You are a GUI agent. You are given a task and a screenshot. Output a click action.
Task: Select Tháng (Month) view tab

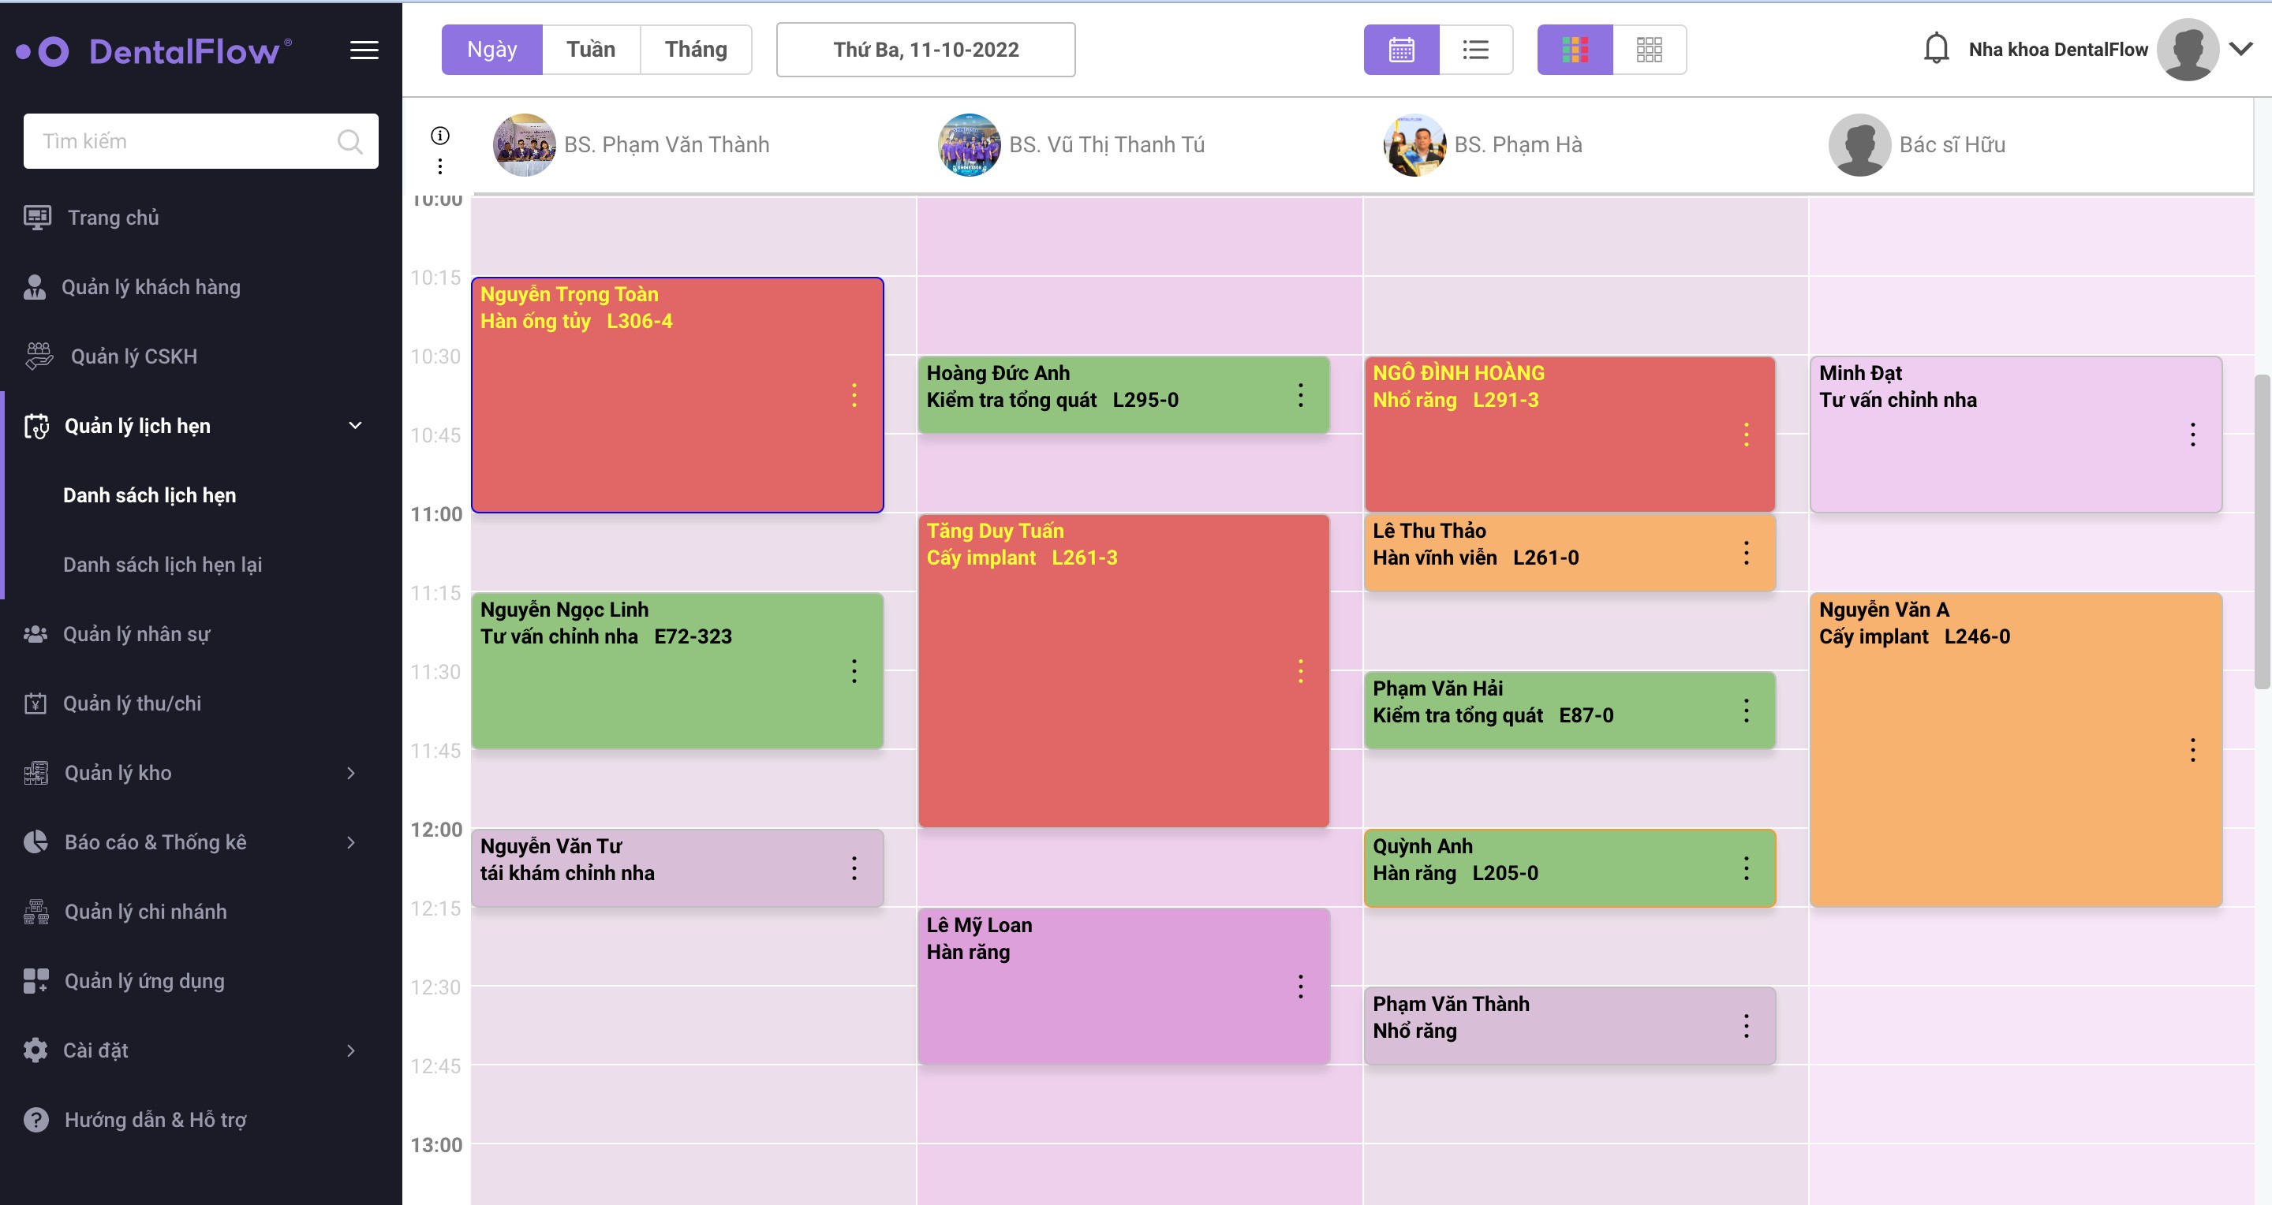coord(696,48)
